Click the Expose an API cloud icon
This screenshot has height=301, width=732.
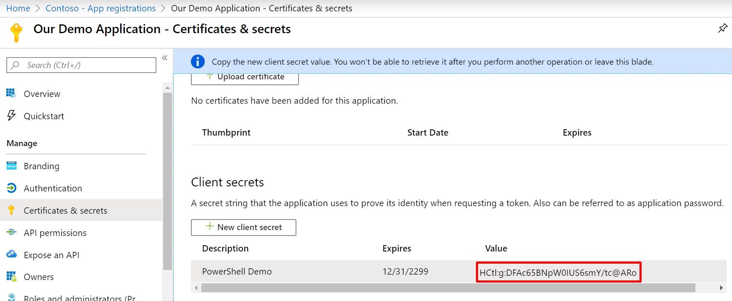11,254
